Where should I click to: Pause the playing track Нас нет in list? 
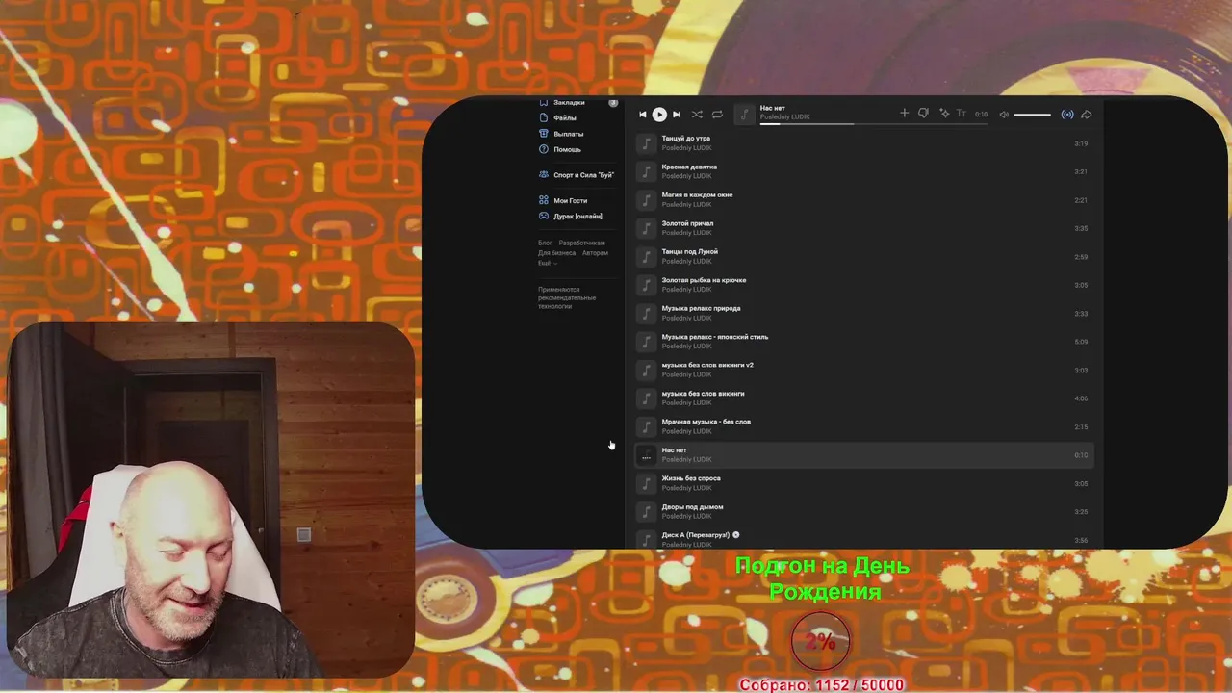(647, 455)
